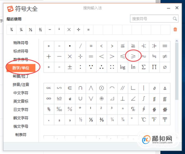Insert the // parallel symbol
The image size is (185, 154).
point(123,88)
